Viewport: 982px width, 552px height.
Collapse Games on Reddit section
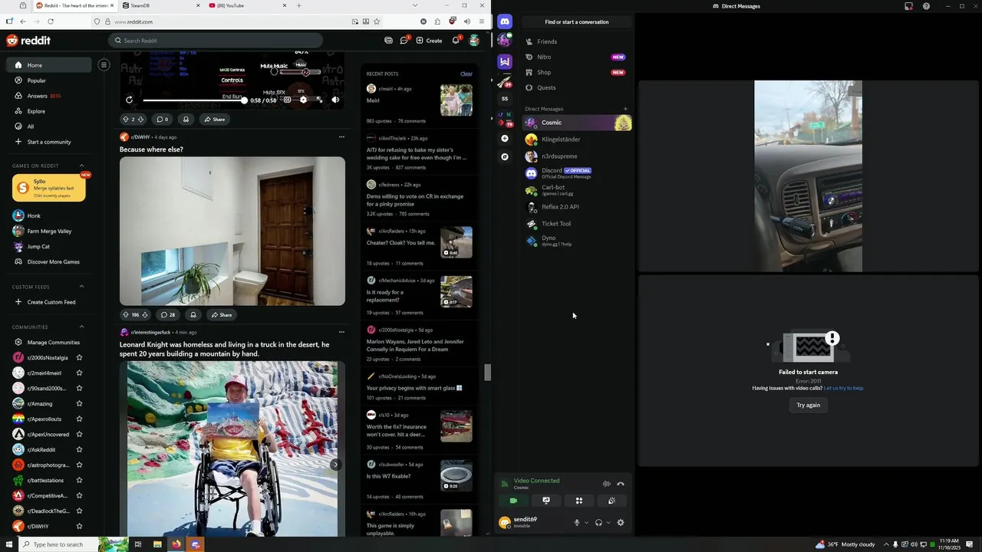click(x=82, y=166)
